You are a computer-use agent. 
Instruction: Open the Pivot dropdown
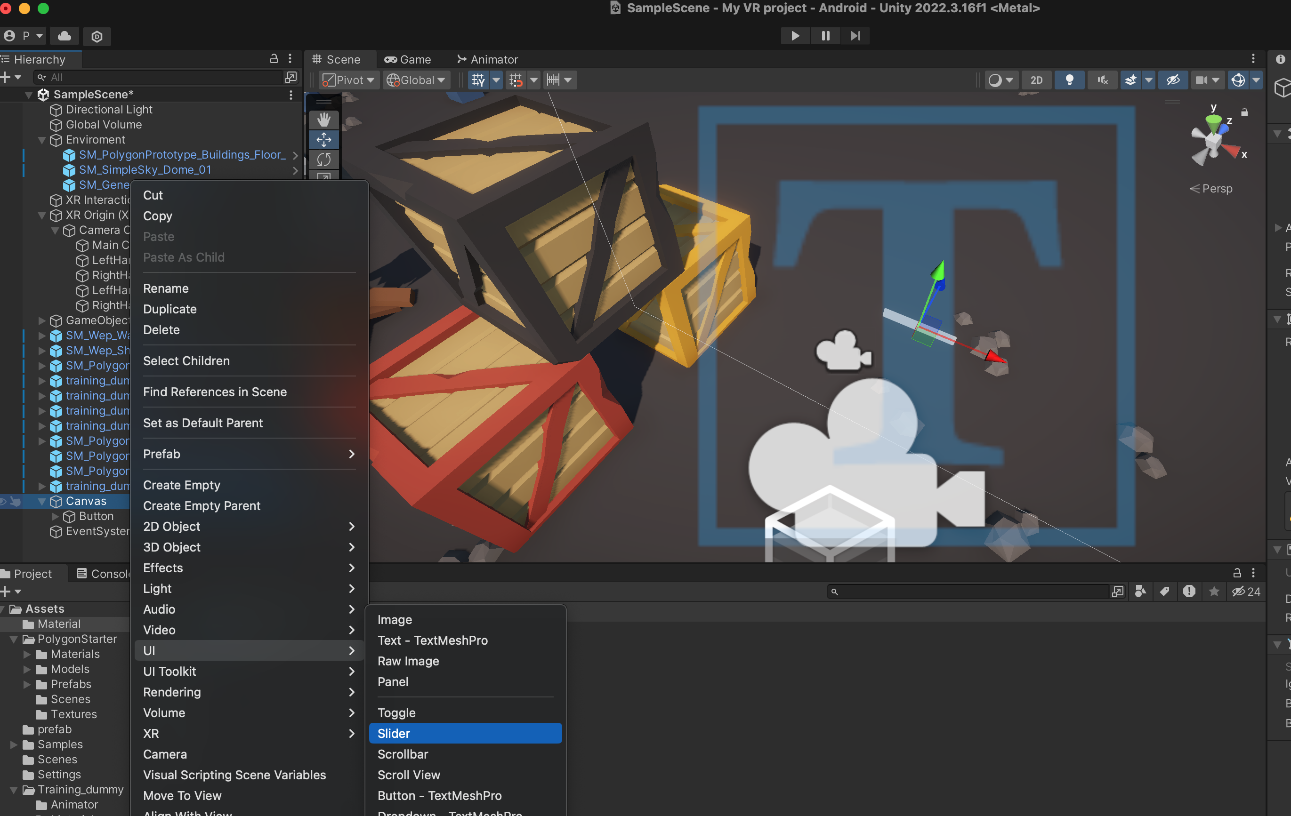click(x=348, y=80)
